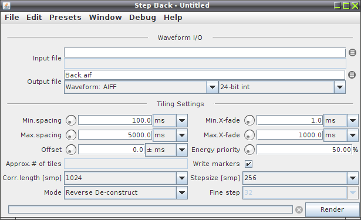Toggle the Write markers checkbox
Screen dimensions: 361x220
[248, 164]
